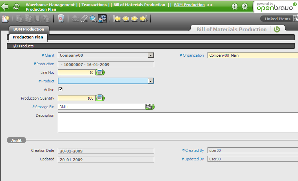Screen dimensions: 298x181
Task: Open the Help question mark icon
Action: click(x=245, y=7)
